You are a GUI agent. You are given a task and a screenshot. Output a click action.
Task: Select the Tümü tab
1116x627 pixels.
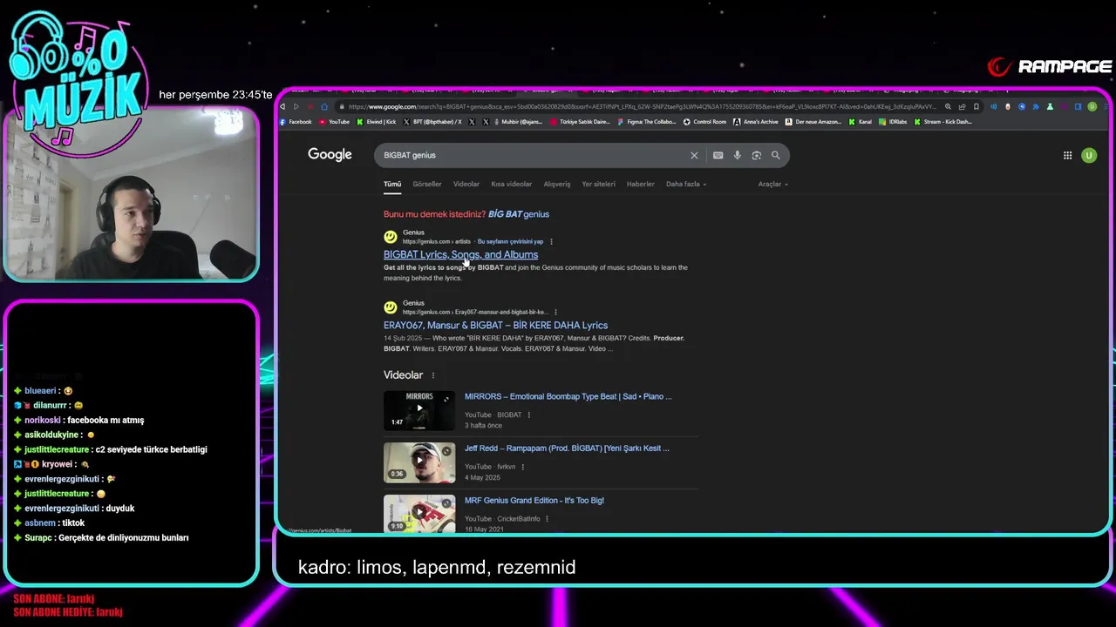(392, 184)
